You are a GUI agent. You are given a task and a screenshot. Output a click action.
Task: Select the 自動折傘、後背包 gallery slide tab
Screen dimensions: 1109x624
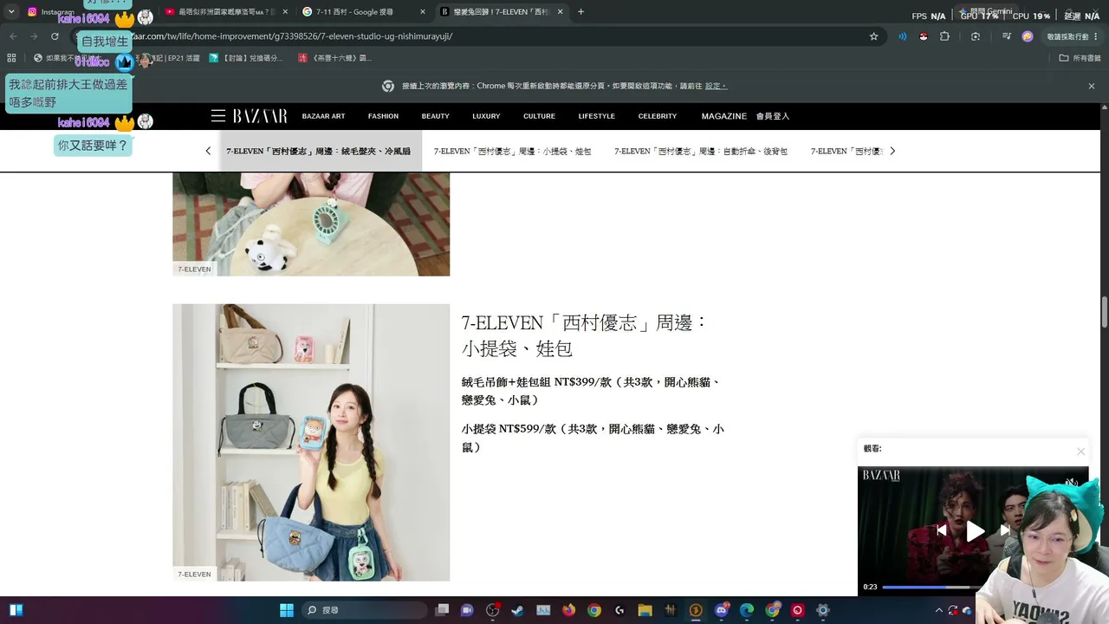(x=701, y=151)
